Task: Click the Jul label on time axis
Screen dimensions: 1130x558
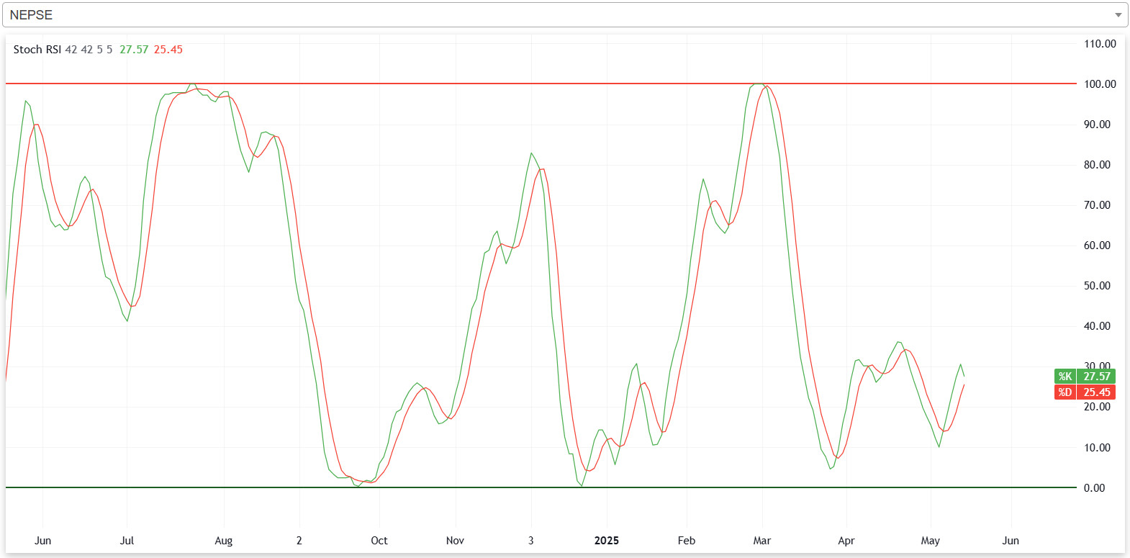Action: pyautogui.click(x=127, y=541)
